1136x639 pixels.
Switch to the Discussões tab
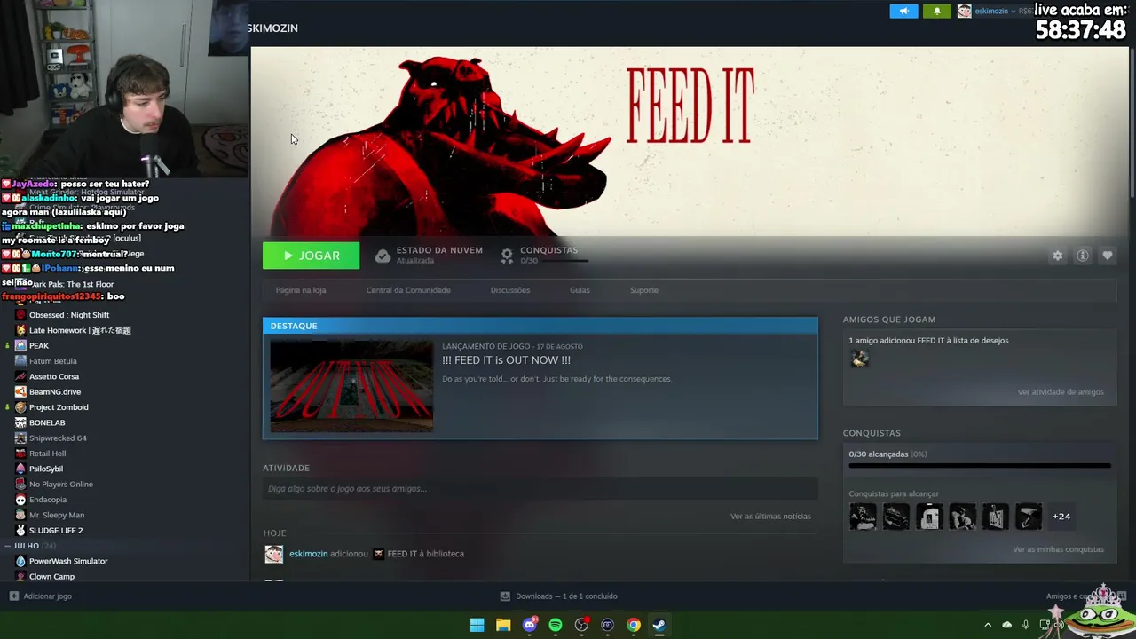510,290
